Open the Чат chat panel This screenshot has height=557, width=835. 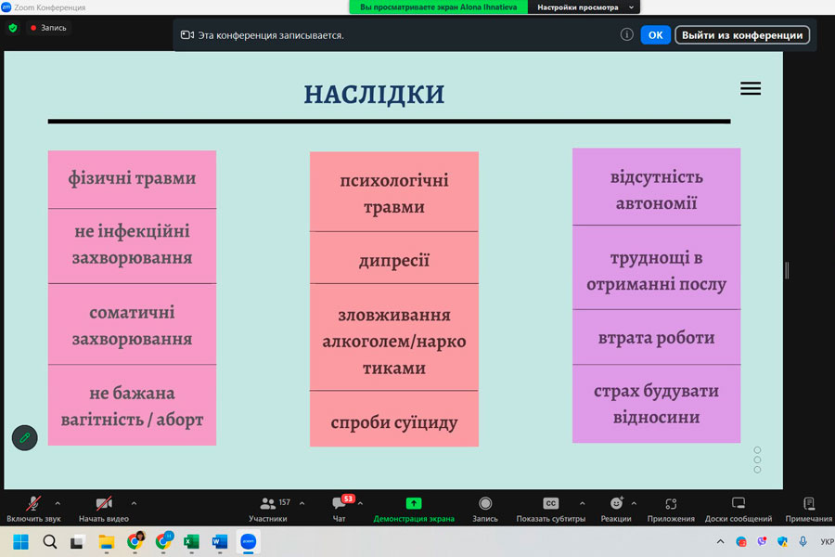coord(340,508)
